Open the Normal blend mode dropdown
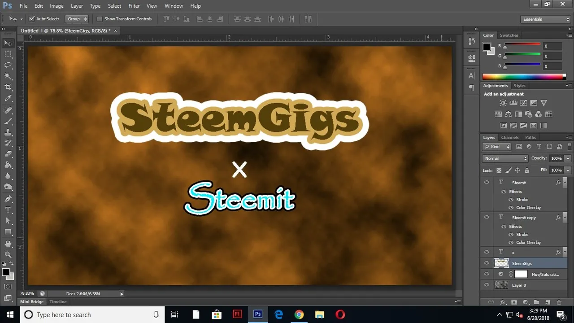 pos(505,158)
